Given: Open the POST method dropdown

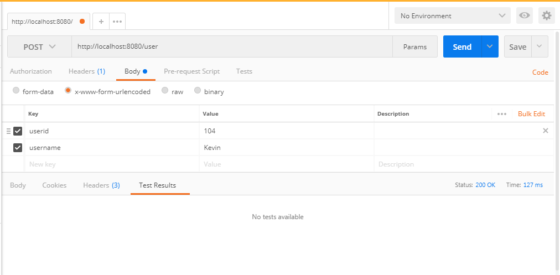Looking at the screenshot, I should point(40,47).
